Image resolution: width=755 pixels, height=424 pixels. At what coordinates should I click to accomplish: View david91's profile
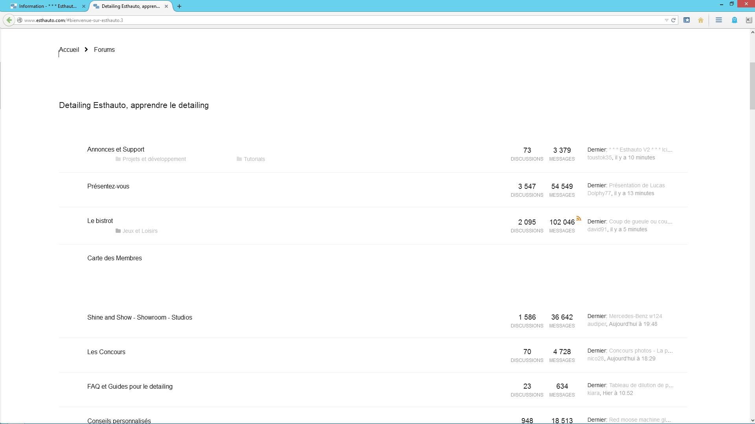[597, 229]
